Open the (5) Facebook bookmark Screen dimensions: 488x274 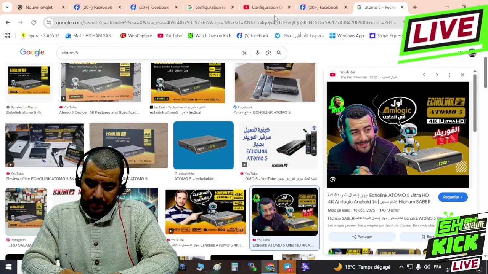pos(253,35)
